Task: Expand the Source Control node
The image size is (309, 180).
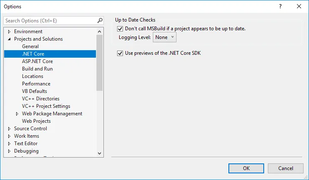Action: (x=10, y=129)
